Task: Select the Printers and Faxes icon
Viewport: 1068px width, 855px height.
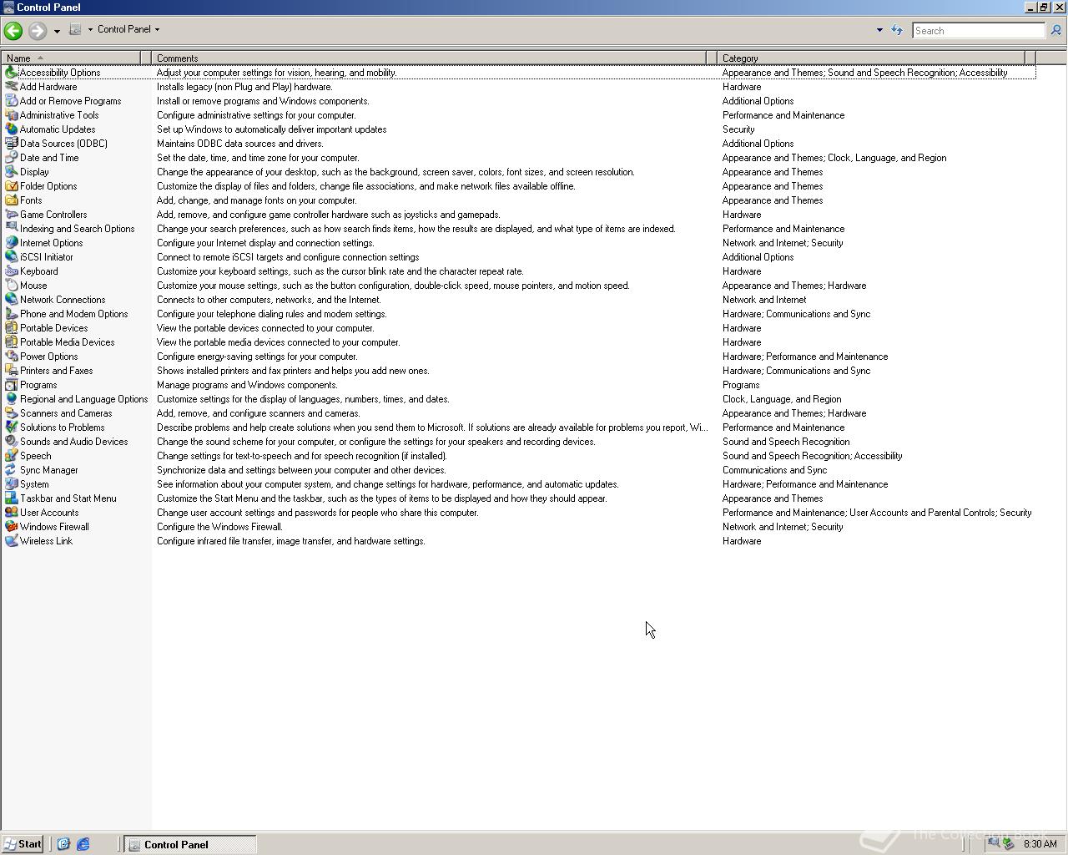Action: [11, 371]
